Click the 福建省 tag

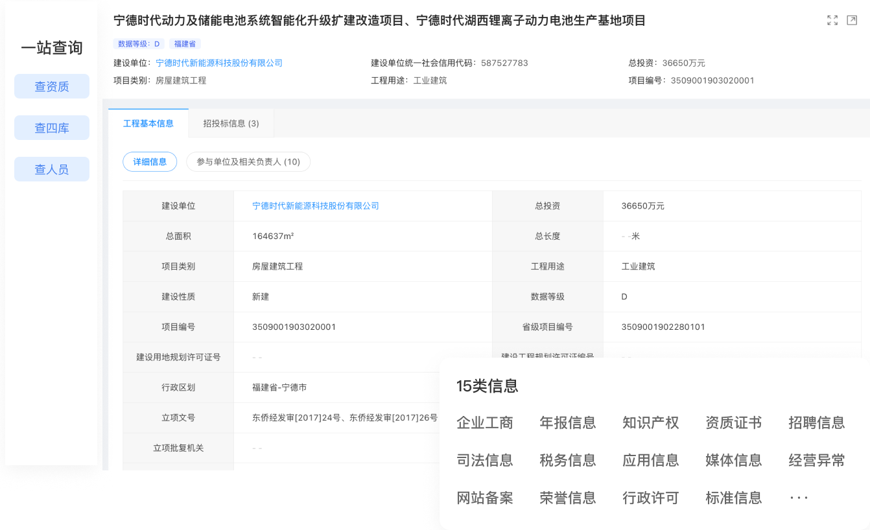click(185, 44)
